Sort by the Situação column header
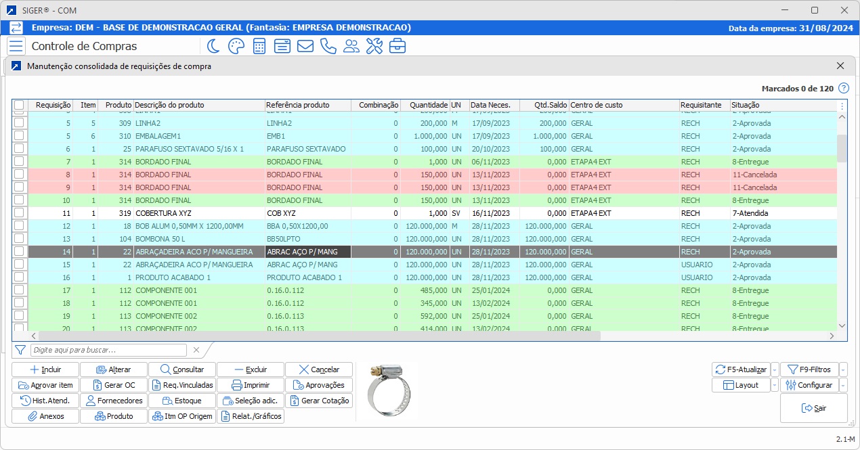 coord(745,105)
